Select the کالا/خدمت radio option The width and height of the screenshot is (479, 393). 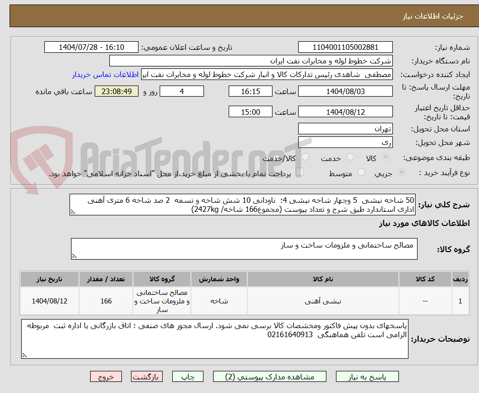(x=305, y=158)
